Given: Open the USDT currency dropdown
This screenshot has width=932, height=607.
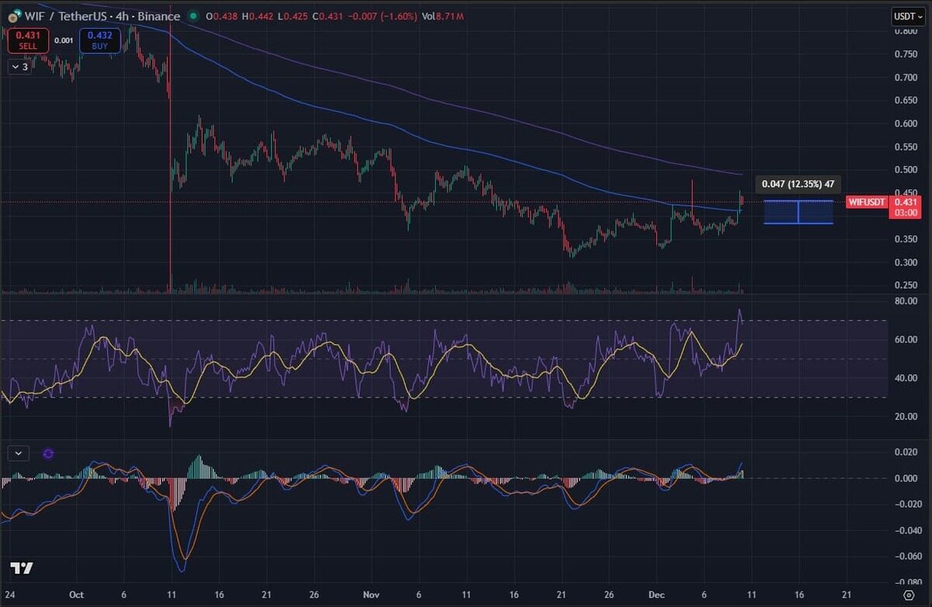Looking at the screenshot, I should coord(906,16).
